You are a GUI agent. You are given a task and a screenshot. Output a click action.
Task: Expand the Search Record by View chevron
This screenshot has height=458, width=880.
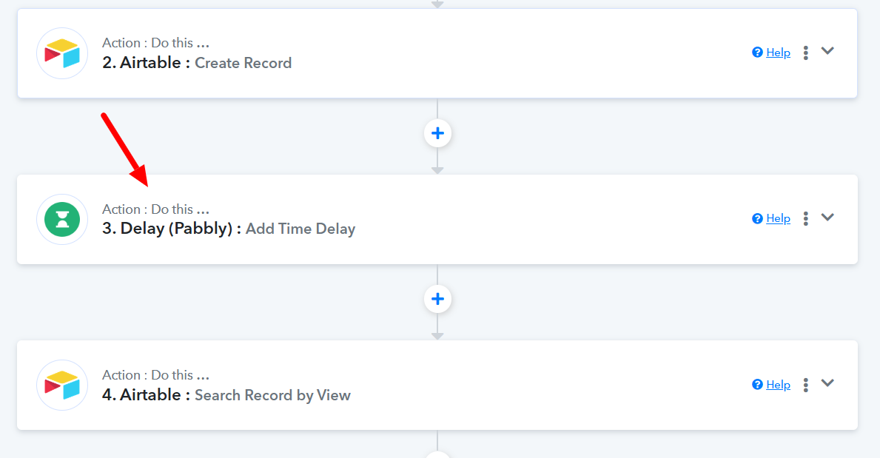827,383
